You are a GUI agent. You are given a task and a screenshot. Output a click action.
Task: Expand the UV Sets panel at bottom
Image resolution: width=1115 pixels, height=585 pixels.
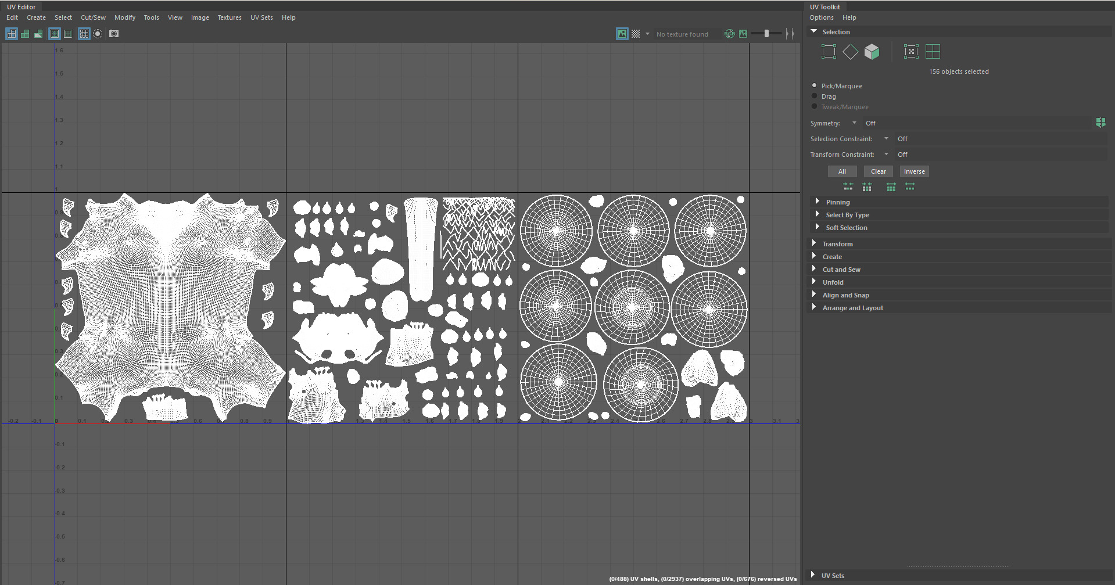point(813,575)
